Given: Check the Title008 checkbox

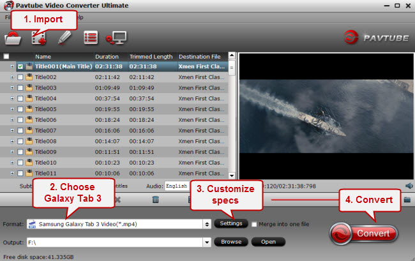Looking at the screenshot, I should pos(20,141).
